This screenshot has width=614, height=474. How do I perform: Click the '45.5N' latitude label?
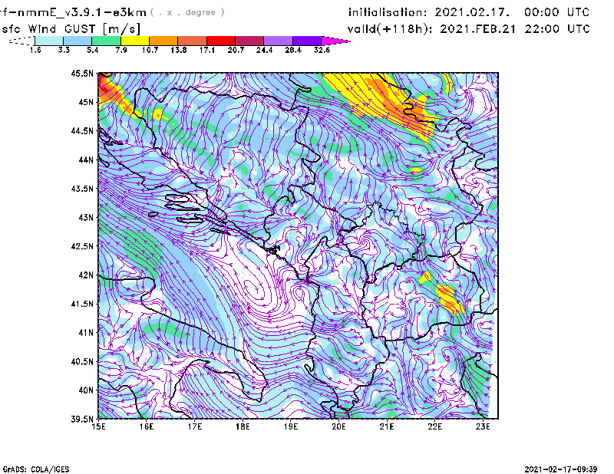tap(82, 73)
